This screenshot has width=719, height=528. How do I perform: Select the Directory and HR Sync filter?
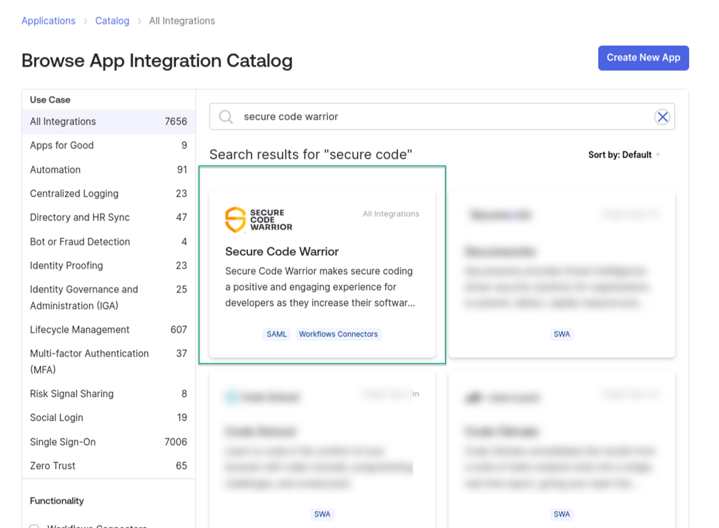click(109, 217)
